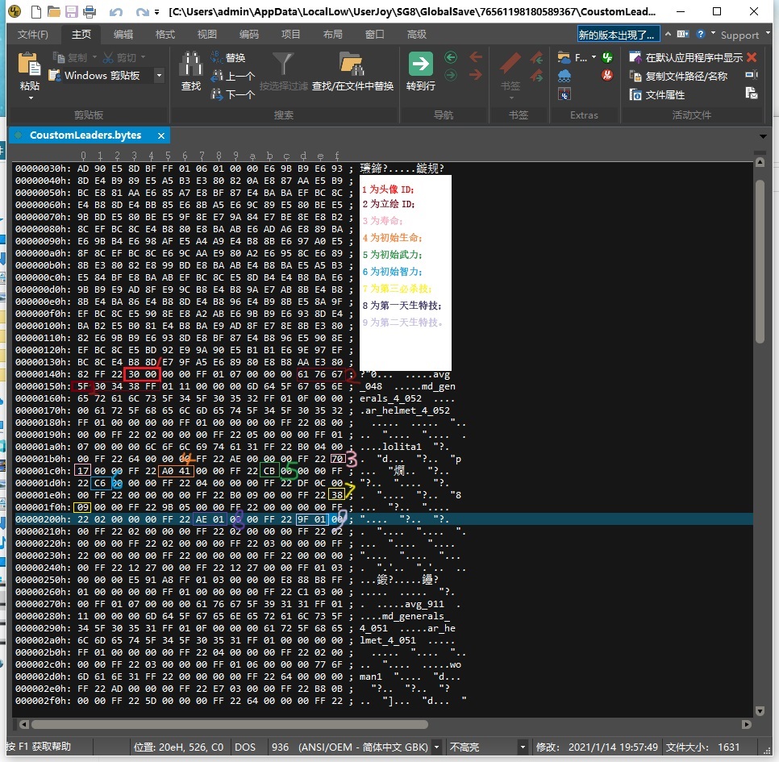Jump to next bookmark icon
The image size is (779, 762).
click(536, 76)
